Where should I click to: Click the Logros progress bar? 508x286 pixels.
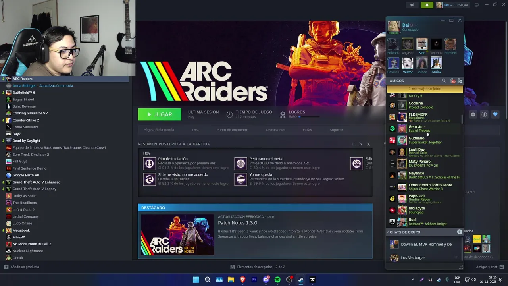pos(309,117)
